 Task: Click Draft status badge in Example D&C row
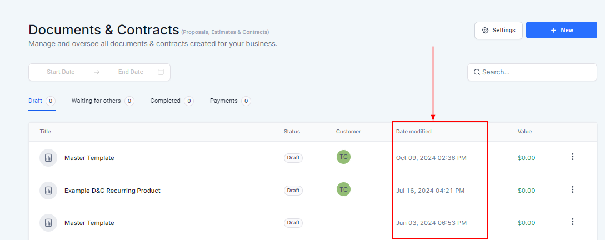tap(293, 191)
